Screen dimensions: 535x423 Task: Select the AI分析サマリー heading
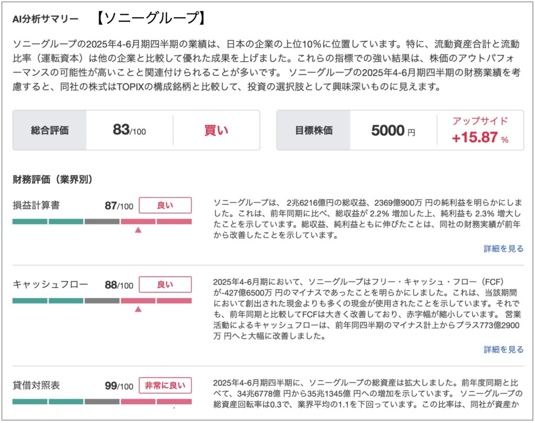coord(45,19)
